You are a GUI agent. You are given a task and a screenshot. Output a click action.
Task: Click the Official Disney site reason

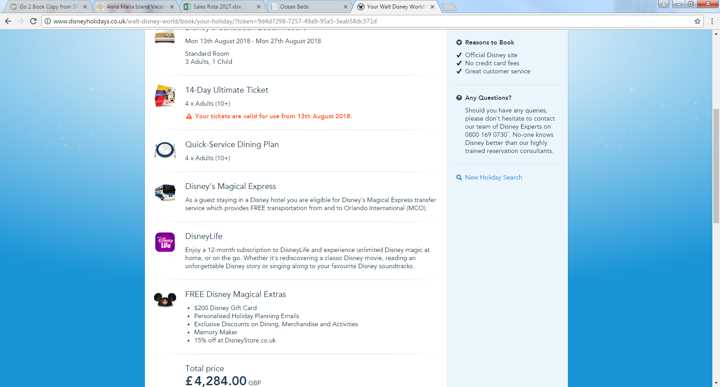pos(491,55)
